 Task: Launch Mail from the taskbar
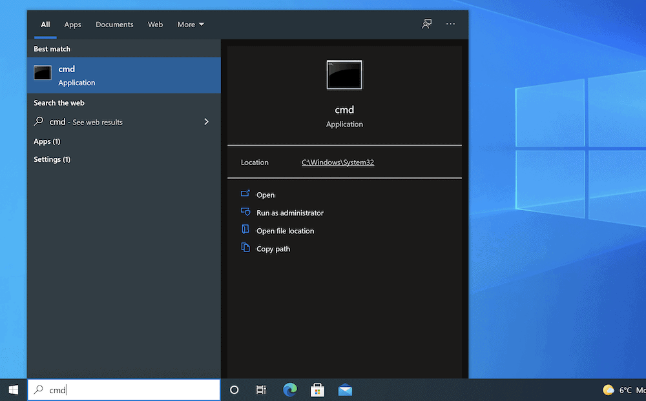pos(345,390)
